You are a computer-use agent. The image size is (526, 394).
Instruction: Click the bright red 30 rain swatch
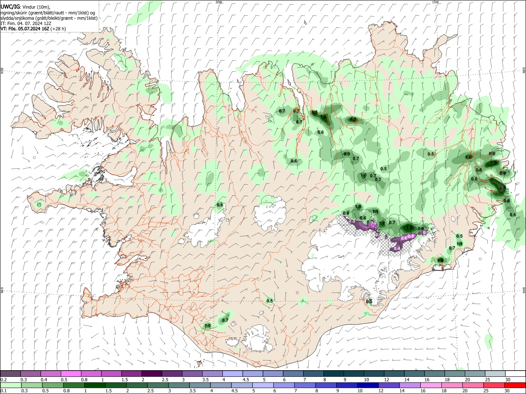515,385
